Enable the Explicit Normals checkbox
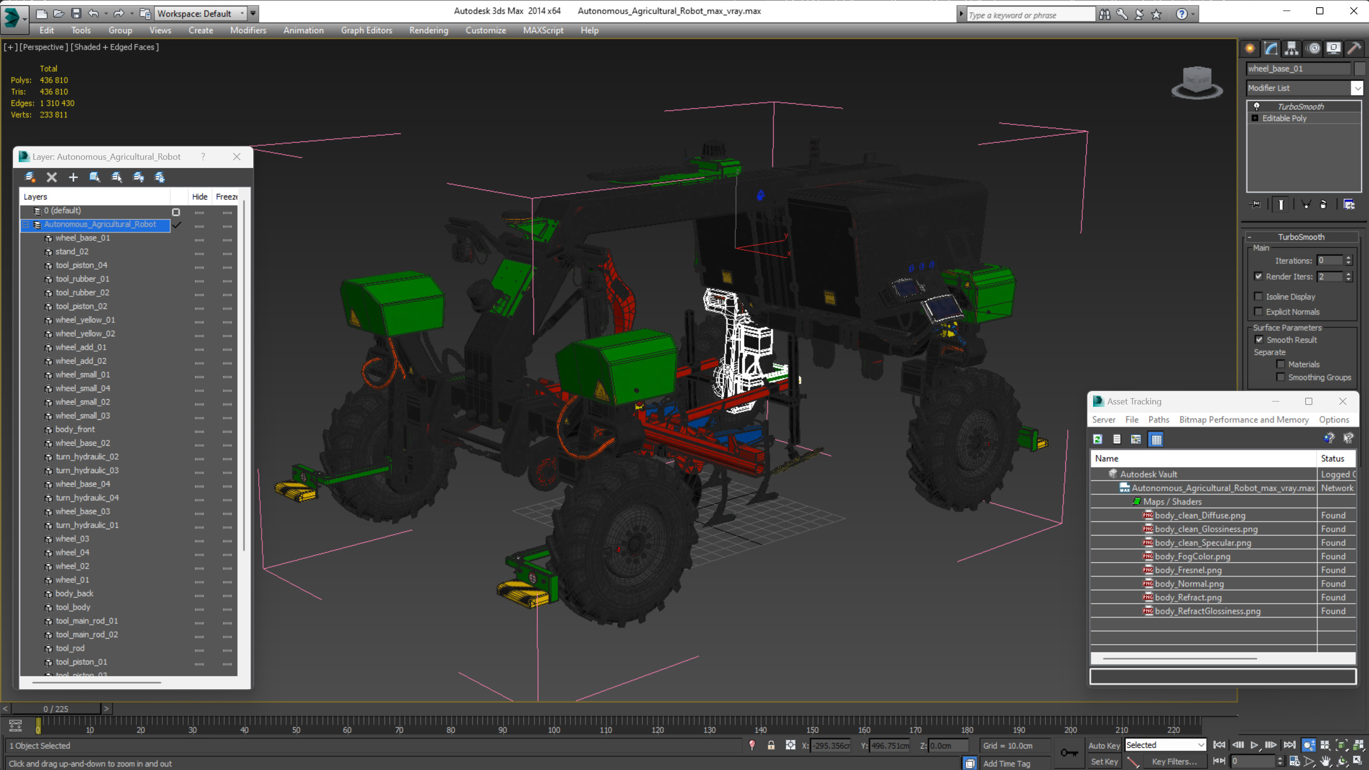The height and width of the screenshot is (770, 1369). click(x=1258, y=311)
